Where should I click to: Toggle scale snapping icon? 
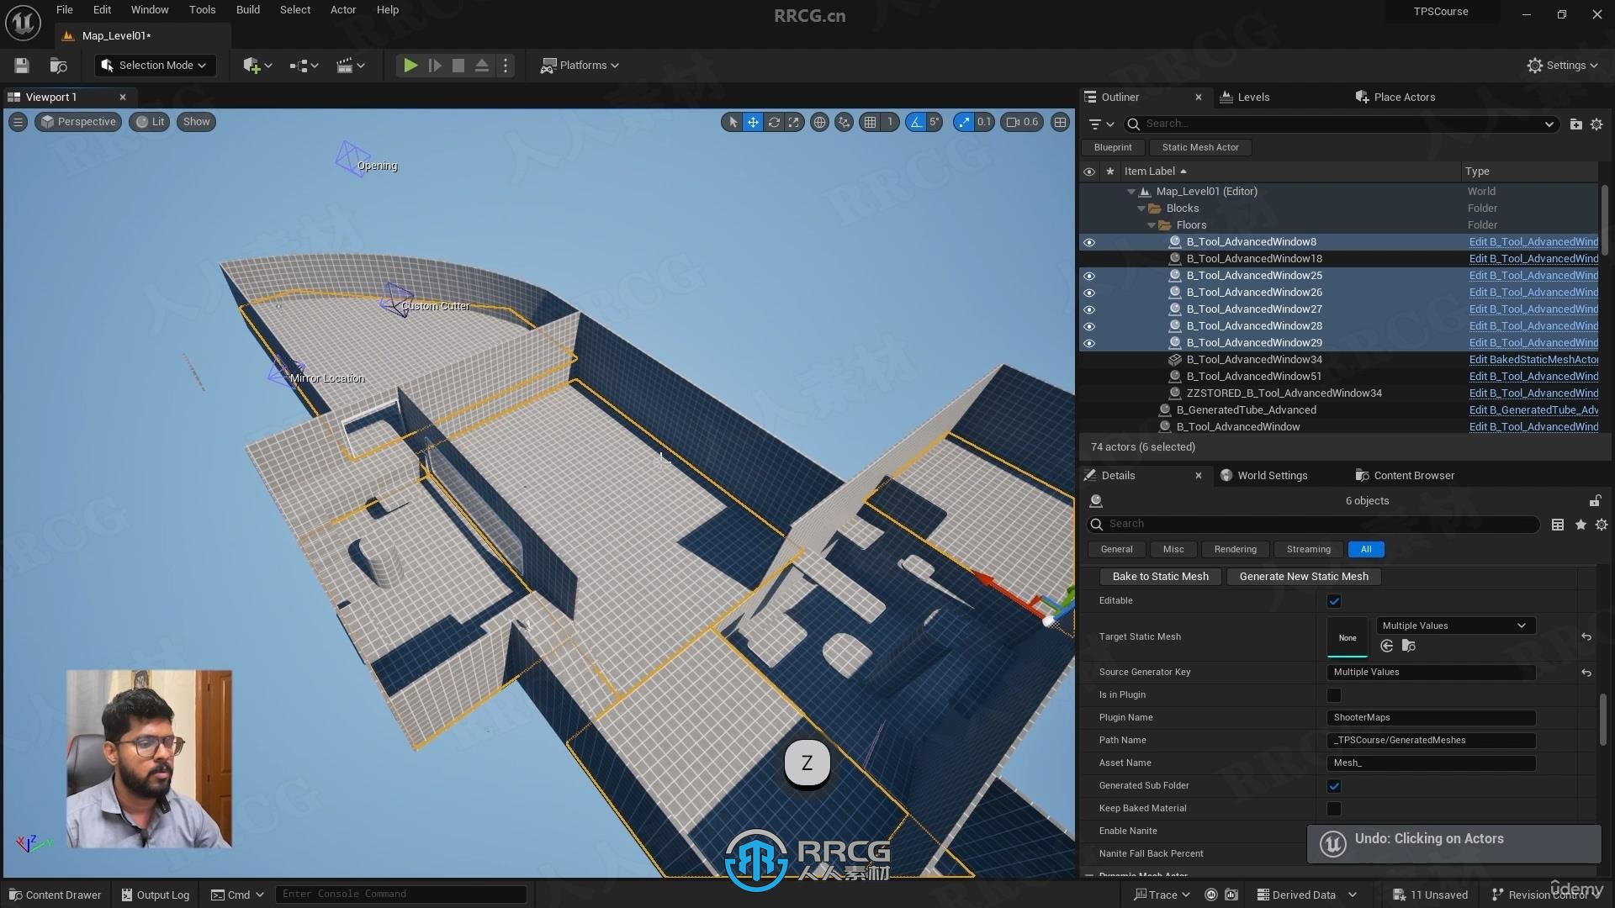pyautogui.click(x=964, y=122)
